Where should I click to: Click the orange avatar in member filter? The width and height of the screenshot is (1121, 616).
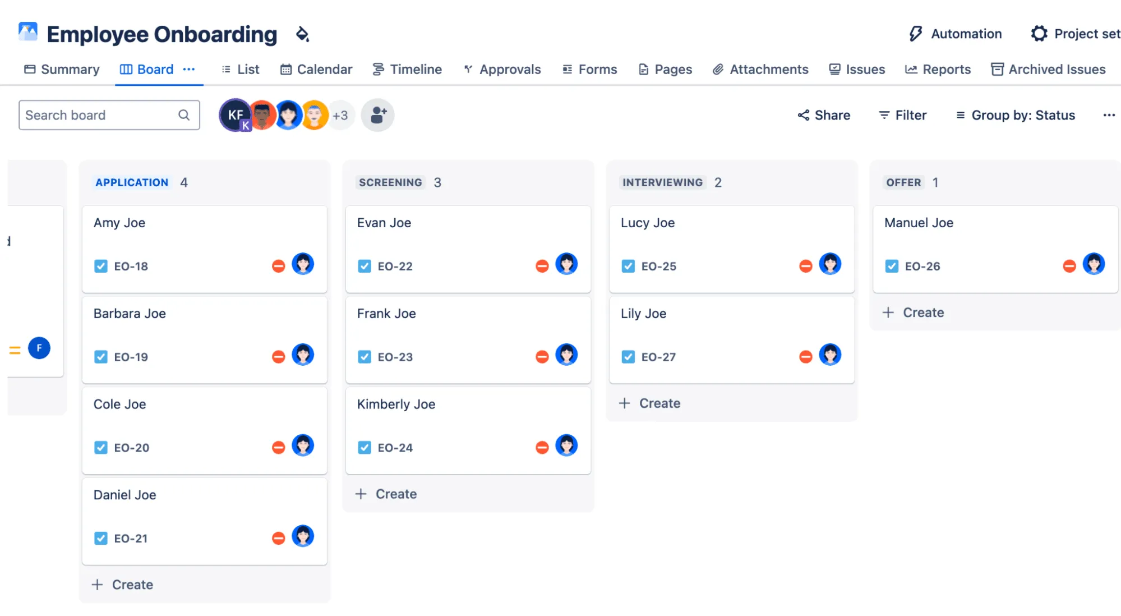315,115
